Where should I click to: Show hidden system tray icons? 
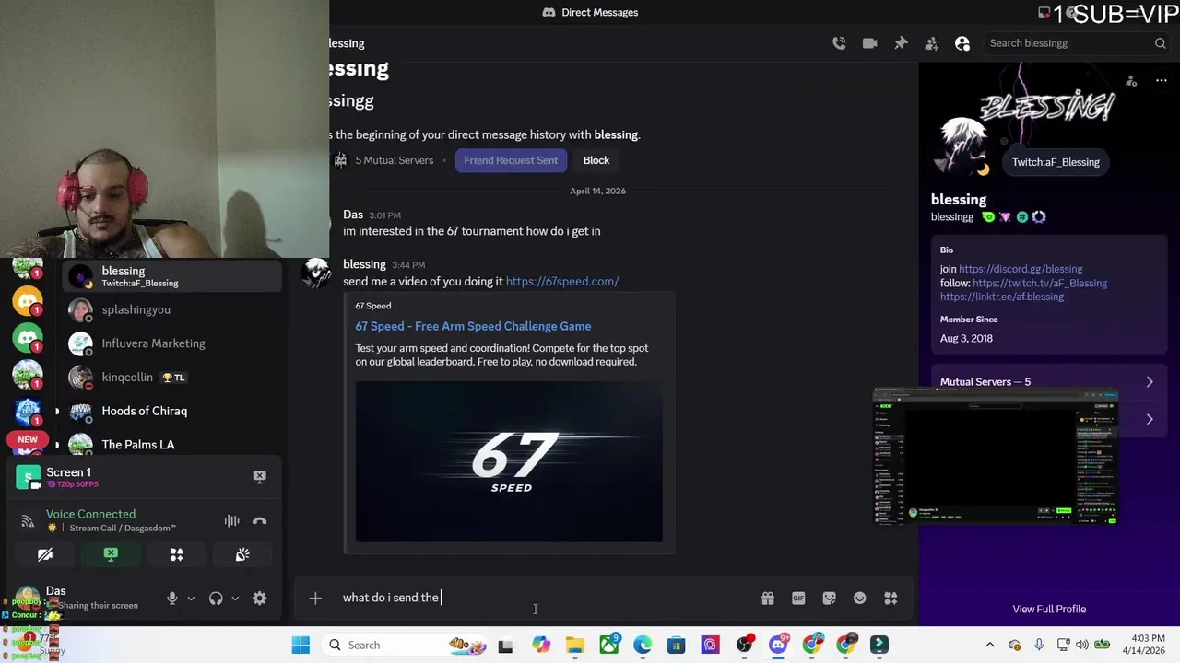click(x=990, y=646)
